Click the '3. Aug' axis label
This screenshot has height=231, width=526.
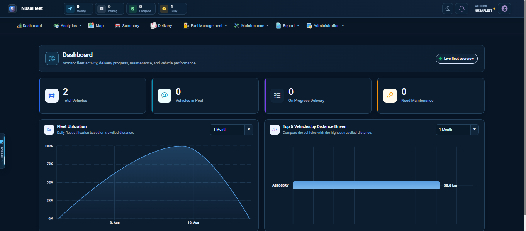click(115, 223)
